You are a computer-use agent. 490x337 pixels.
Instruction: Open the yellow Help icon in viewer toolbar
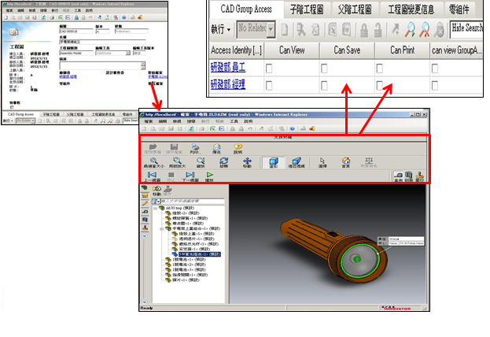[x=238, y=148]
